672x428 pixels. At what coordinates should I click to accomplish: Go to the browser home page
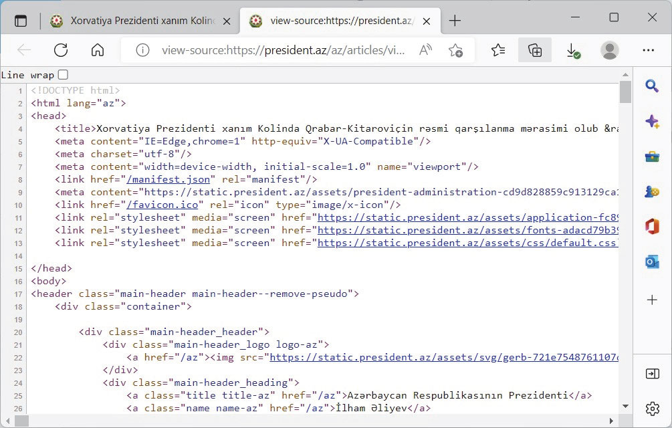(98, 50)
